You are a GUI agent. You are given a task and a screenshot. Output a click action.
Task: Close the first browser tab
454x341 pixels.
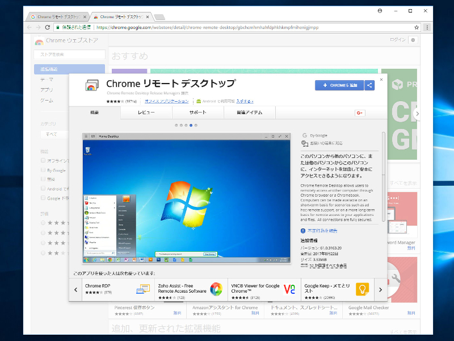85,17
